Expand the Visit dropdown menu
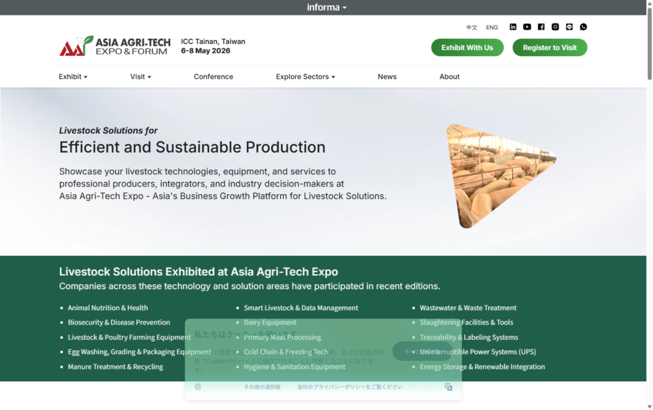653x410 pixels. (x=140, y=76)
